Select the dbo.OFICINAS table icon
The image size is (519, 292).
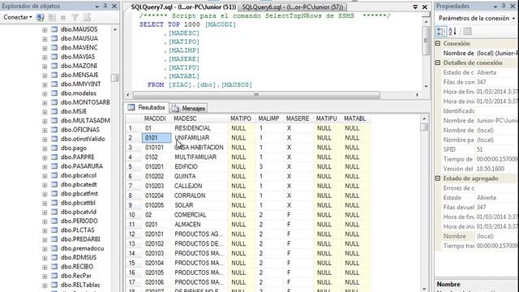pos(54,130)
